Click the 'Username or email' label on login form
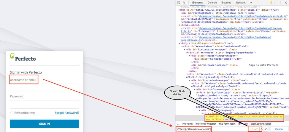Image resolution: width=289 pixels, height=132 pixels. click(x=23, y=80)
